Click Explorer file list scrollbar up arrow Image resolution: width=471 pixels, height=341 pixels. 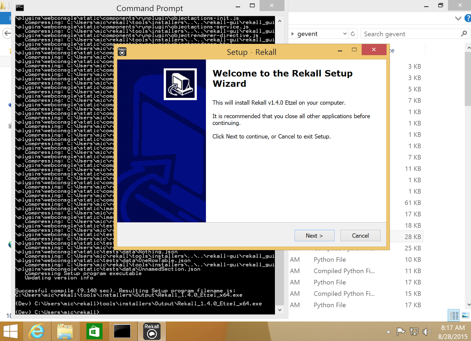click(468, 47)
